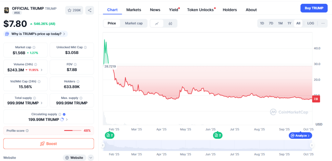Open the Feb '25 news event marker
332x161 pixels.
(109, 135)
